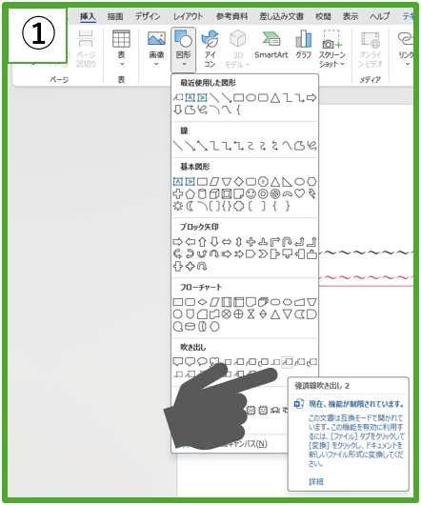Collapse the 図形 dropdown arrow
The image size is (421, 505).
coord(184,64)
